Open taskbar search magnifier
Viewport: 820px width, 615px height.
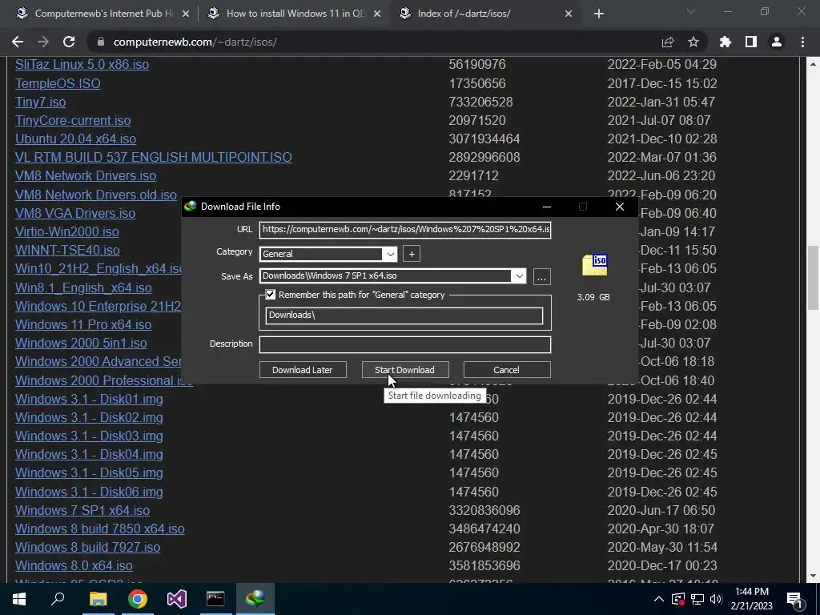click(x=58, y=599)
